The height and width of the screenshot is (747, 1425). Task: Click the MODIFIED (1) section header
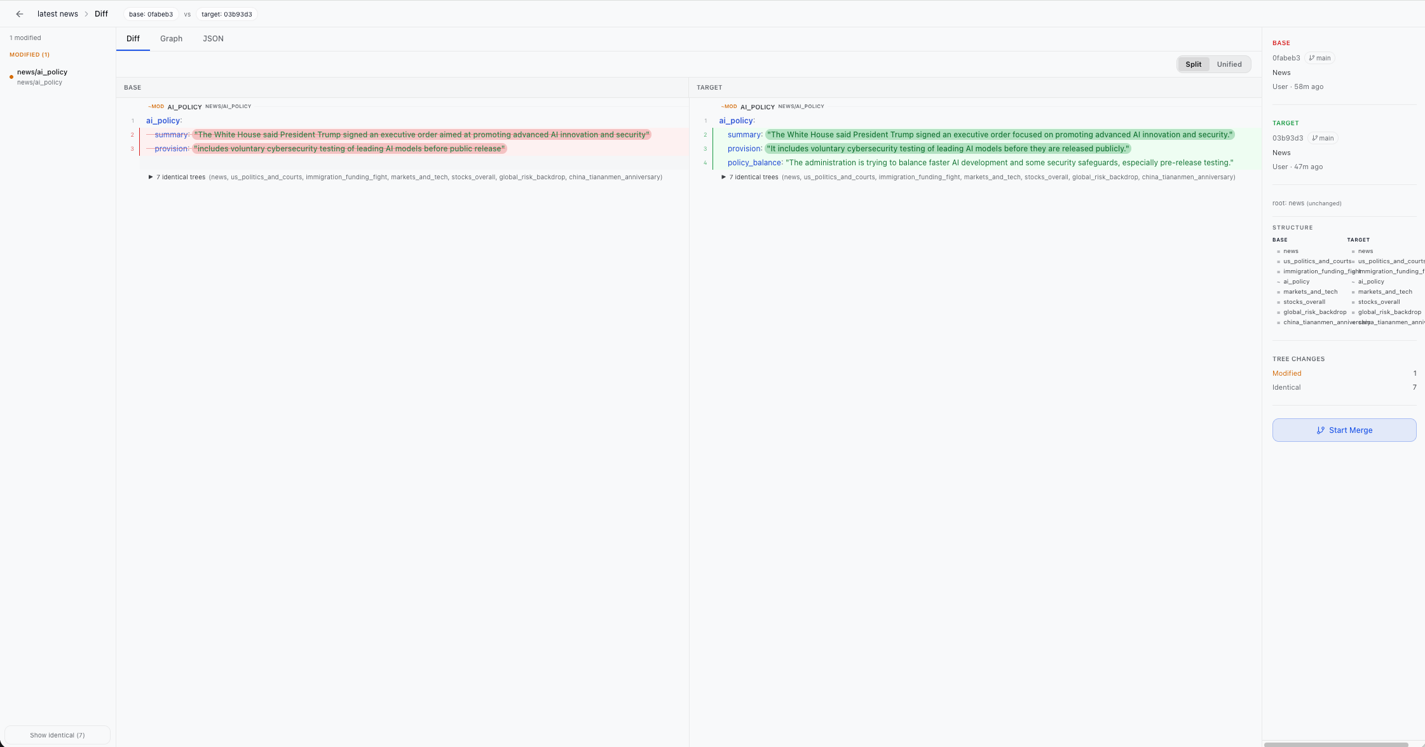pos(29,55)
